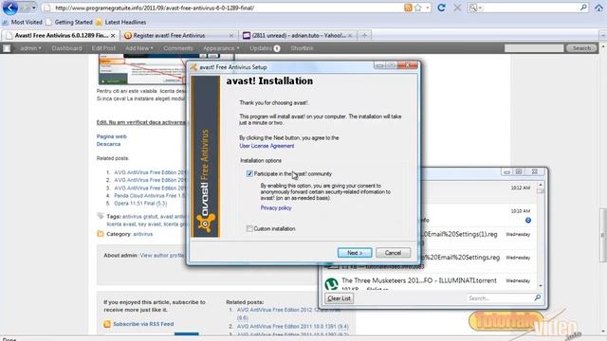The width and height of the screenshot is (607, 341).
Task: Click the orange RSS icon beside Subscribe
Action: coord(107,324)
